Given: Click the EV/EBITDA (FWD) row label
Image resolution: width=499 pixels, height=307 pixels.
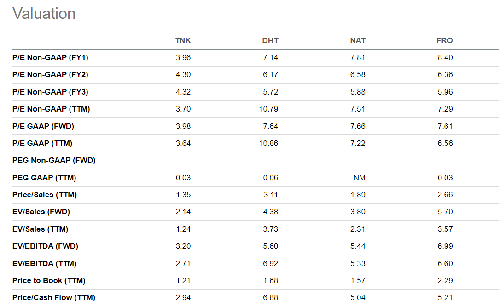Looking at the screenshot, I should (x=45, y=246).
